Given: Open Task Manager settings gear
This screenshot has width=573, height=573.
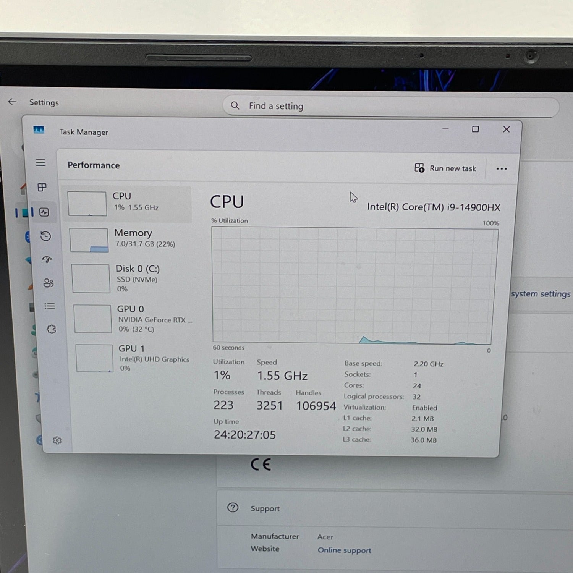Looking at the screenshot, I should tap(57, 440).
